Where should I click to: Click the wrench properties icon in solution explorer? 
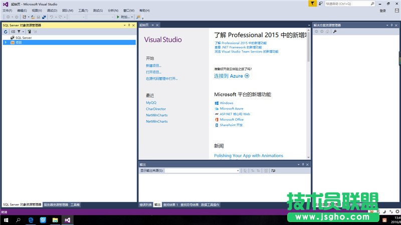pos(335,31)
